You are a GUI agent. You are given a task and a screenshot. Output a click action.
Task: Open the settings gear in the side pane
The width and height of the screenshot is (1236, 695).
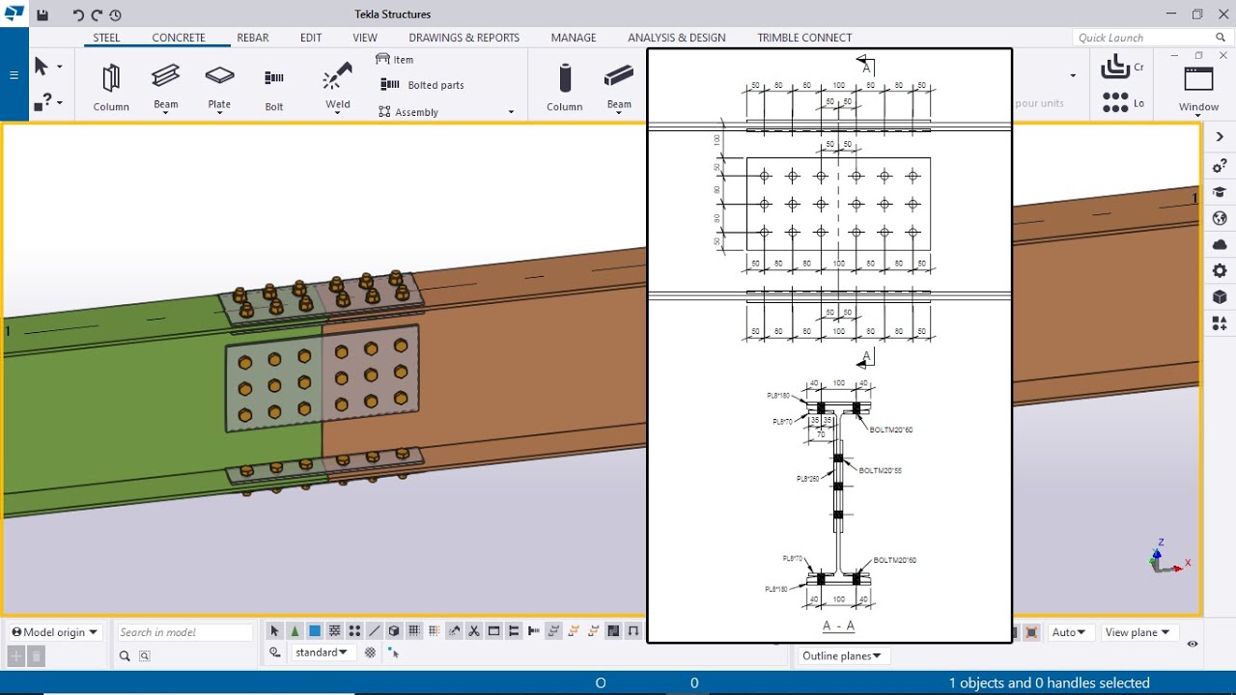1220,271
